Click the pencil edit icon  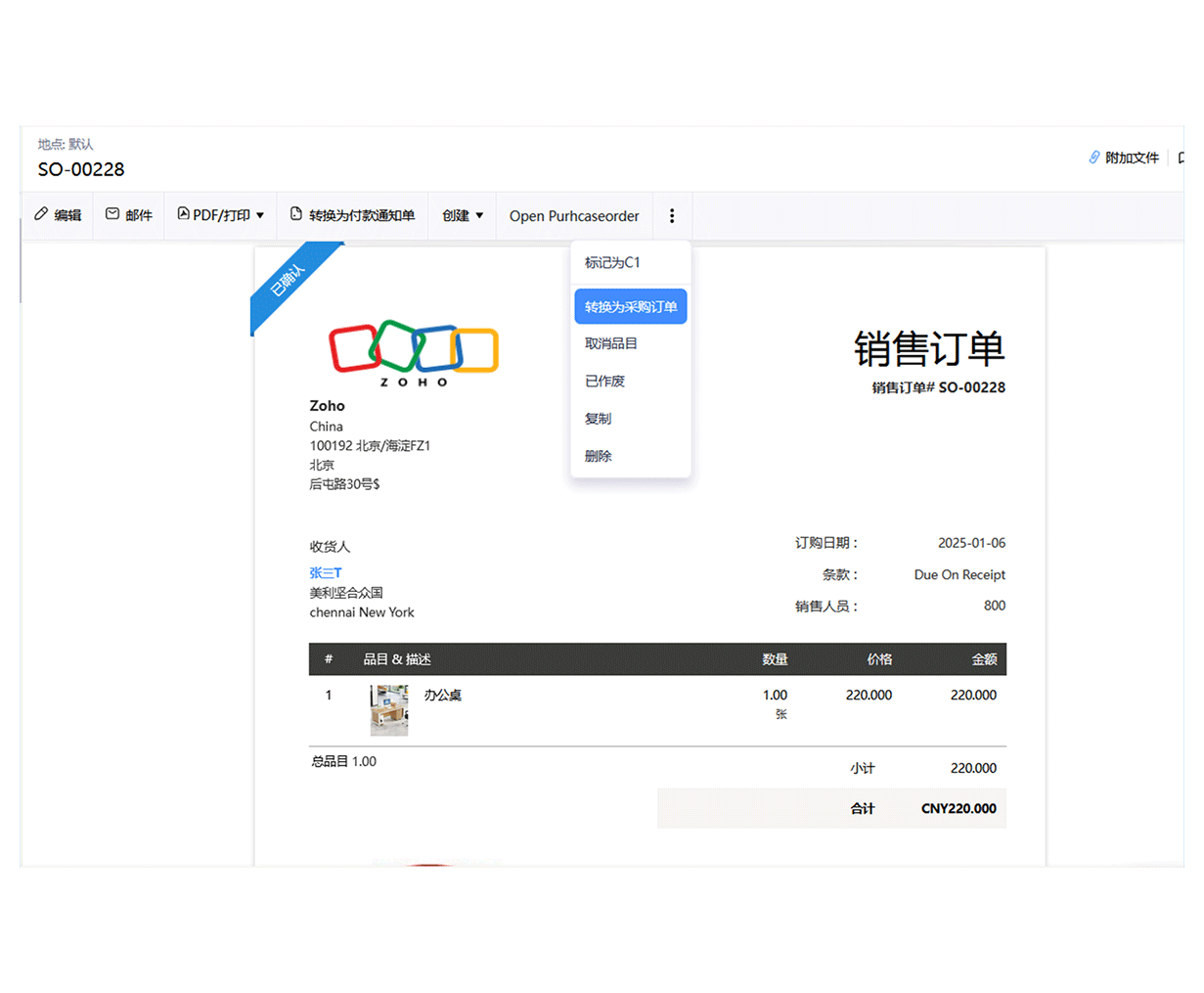(x=41, y=214)
